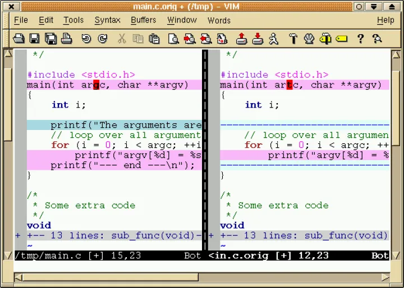The width and height of the screenshot is (404, 288).
Task: Click the Paste clipboard icon
Action: click(x=154, y=39)
